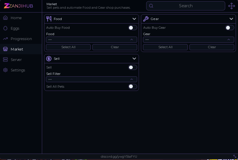The width and height of the screenshot is (238, 160).
Task: Collapse the Gear section chevron
Action: (231, 19)
